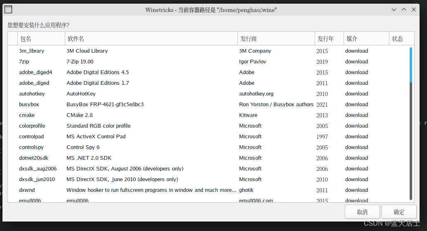Click publisher 3M Company
This screenshot has width=427, height=231.
255,51
